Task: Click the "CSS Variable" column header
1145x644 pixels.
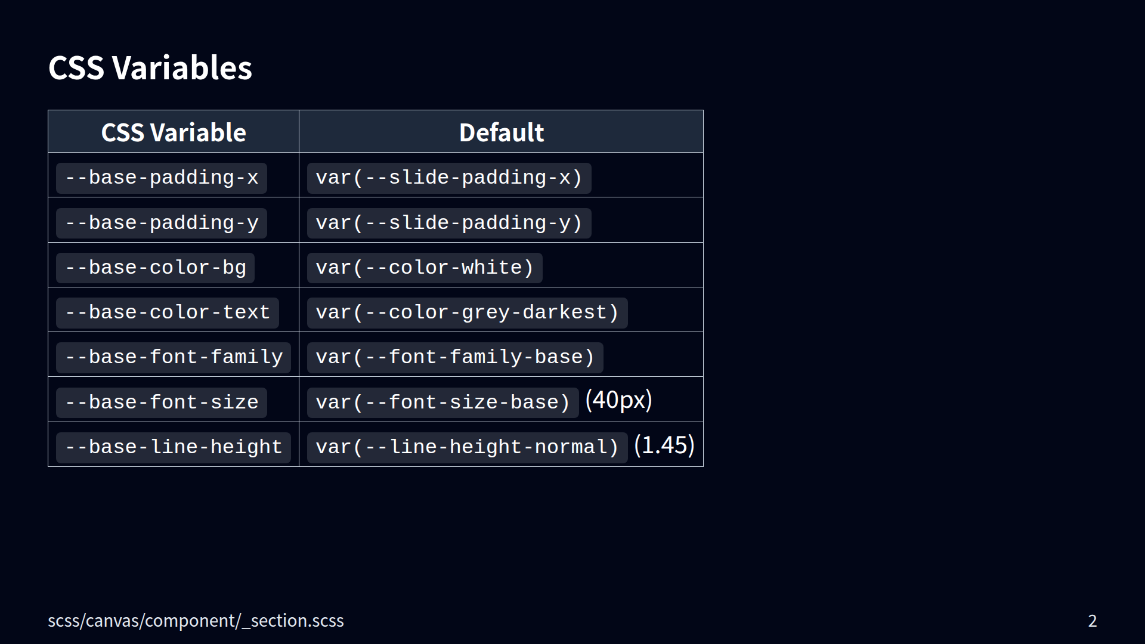Action: pyautogui.click(x=173, y=132)
